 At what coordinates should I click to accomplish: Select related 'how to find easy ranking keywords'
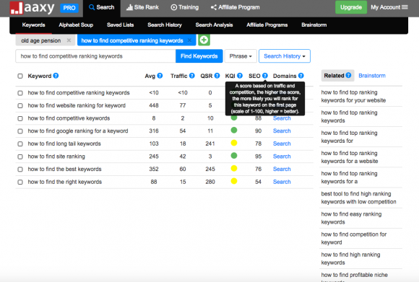point(351,218)
